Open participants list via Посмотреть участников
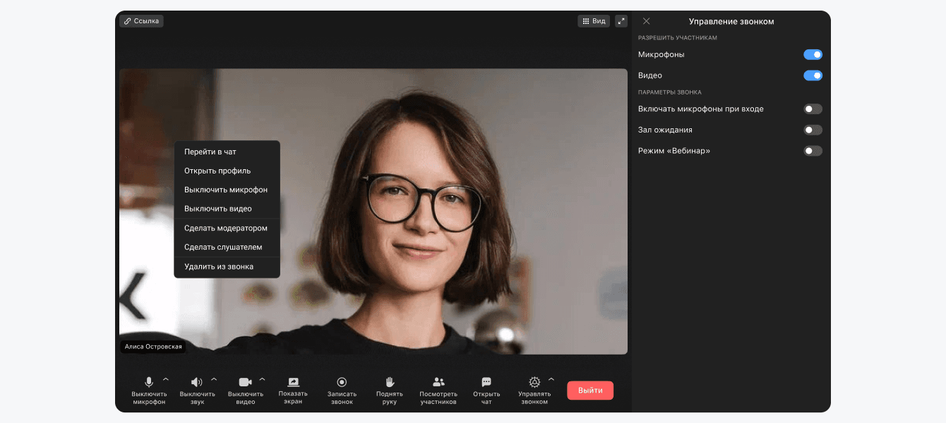 [438, 382]
